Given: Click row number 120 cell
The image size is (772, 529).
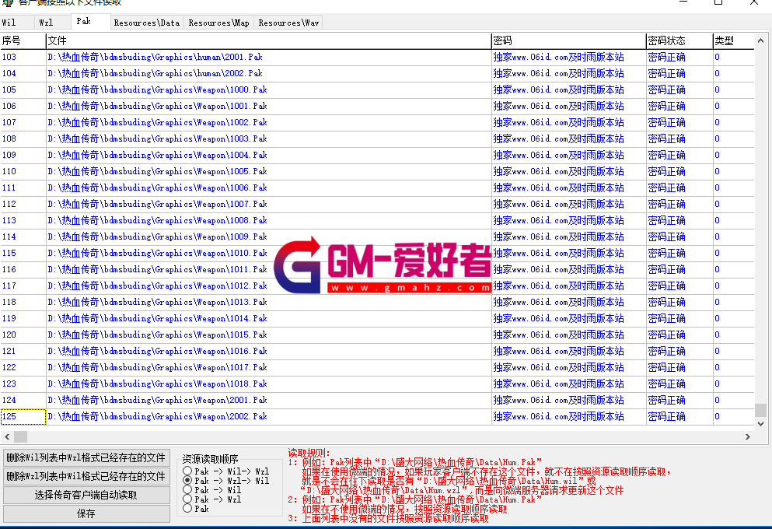Looking at the screenshot, I should point(23,335).
